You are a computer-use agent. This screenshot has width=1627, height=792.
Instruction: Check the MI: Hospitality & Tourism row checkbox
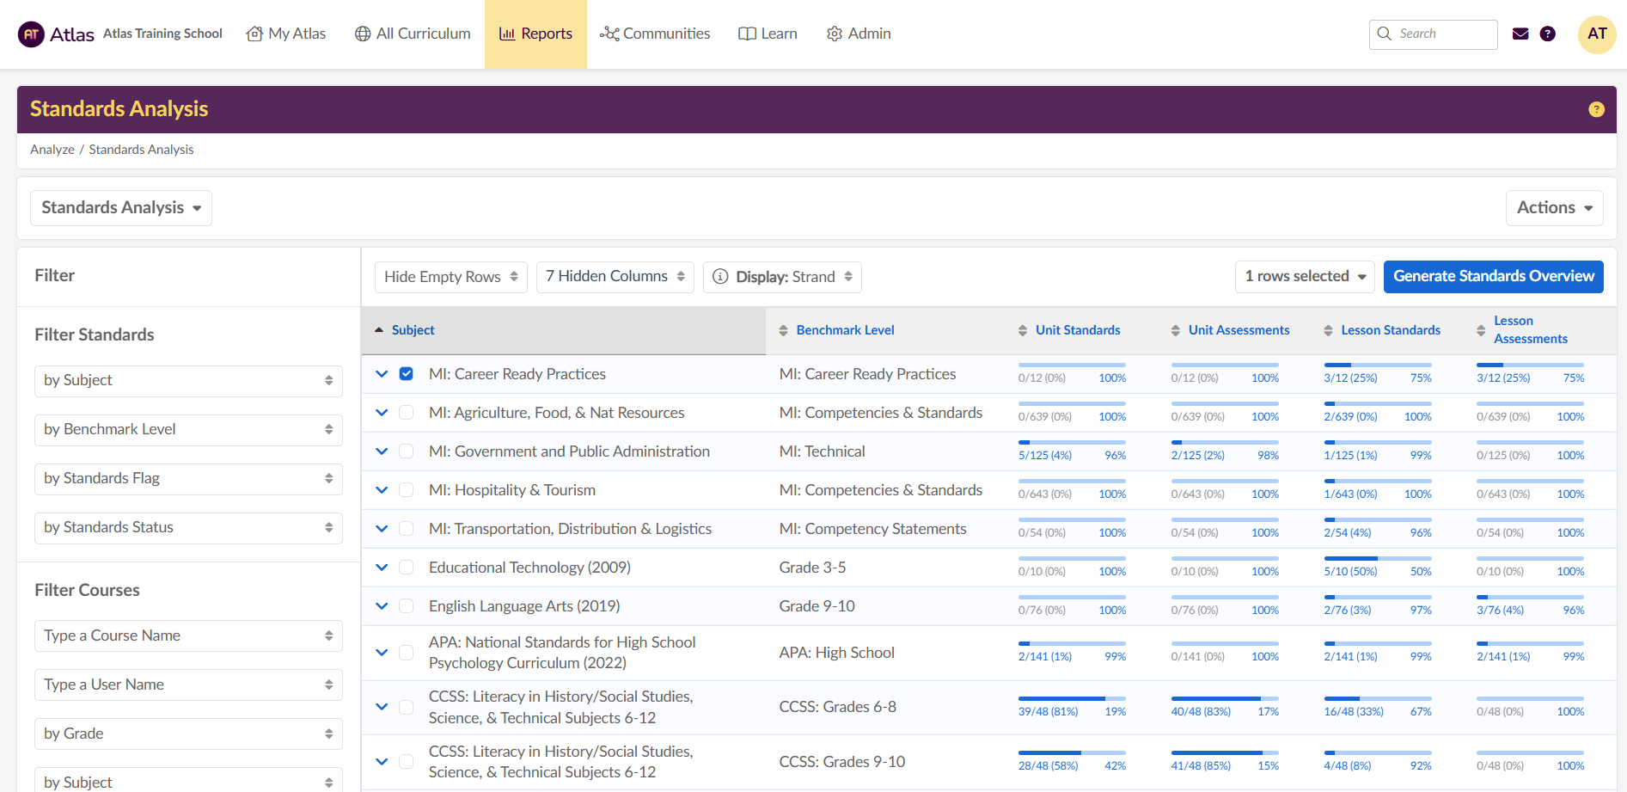click(x=407, y=490)
